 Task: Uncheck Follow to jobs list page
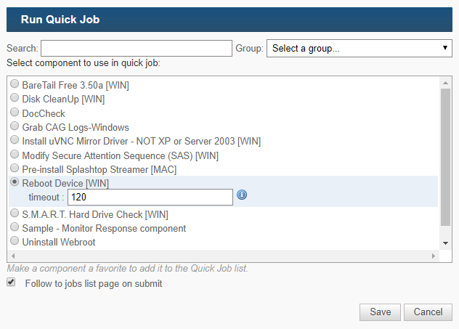click(x=11, y=283)
